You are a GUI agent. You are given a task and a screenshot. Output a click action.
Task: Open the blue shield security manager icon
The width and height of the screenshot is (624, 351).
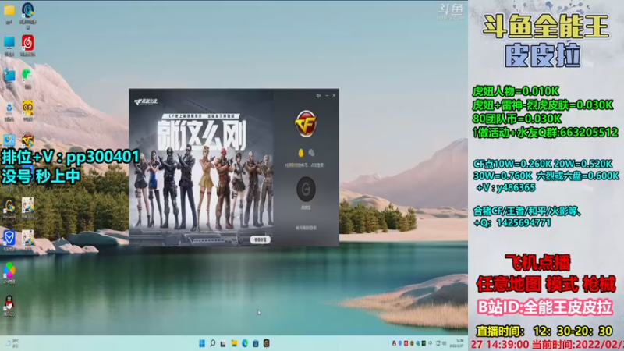[9, 238]
